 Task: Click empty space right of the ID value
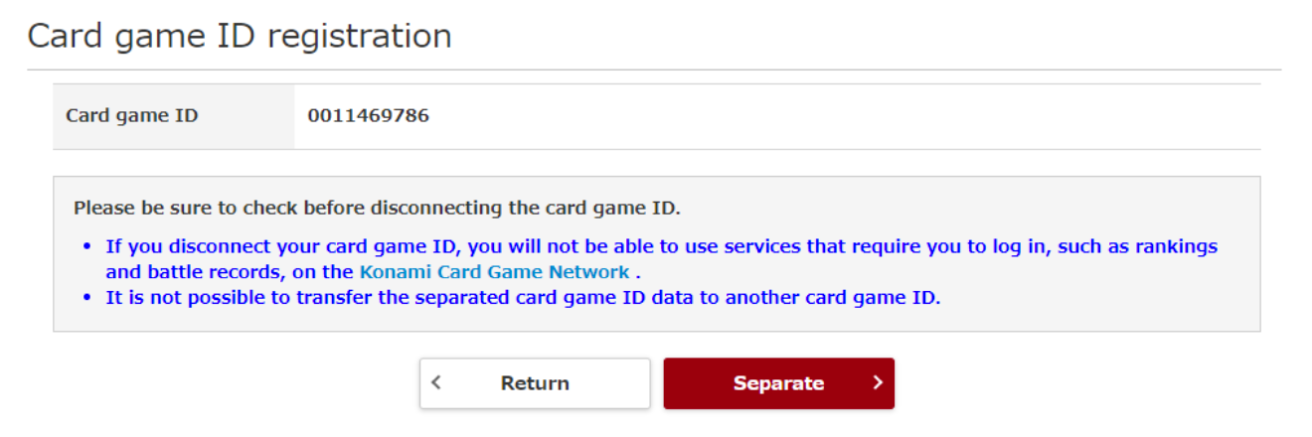pos(845,115)
